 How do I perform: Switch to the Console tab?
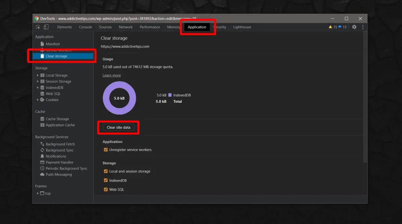pyautogui.click(x=85, y=27)
